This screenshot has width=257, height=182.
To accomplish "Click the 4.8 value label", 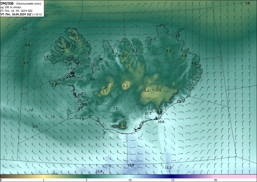I will pyautogui.click(x=27, y=45).
